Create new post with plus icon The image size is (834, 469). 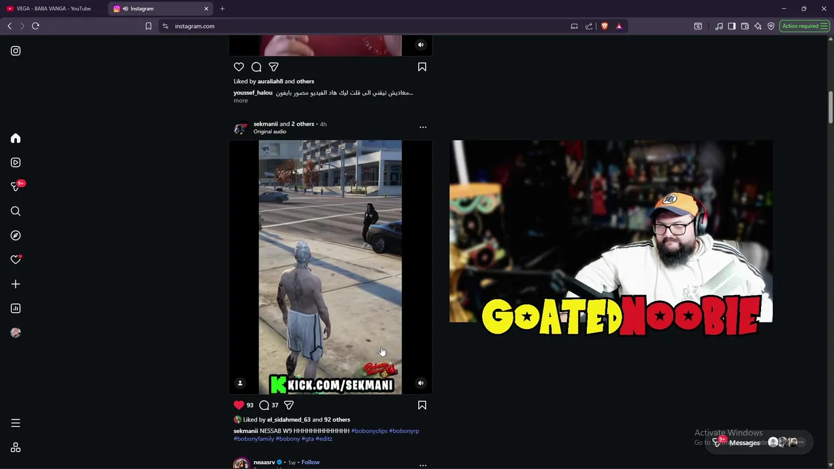(16, 284)
